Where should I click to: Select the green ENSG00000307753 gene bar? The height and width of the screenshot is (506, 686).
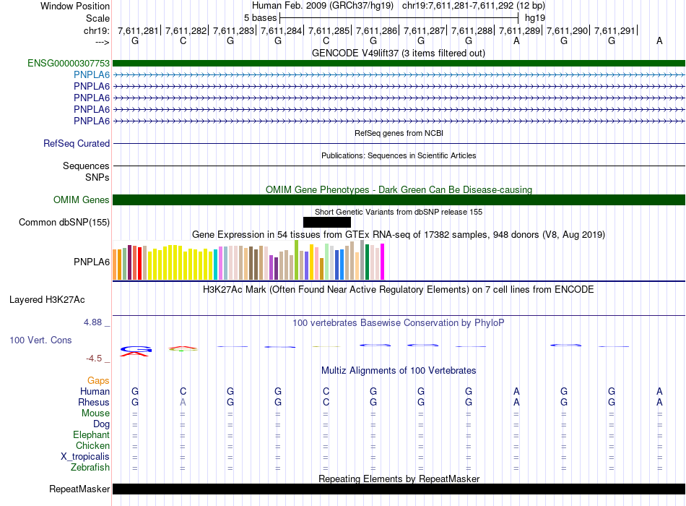coord(399,63)
